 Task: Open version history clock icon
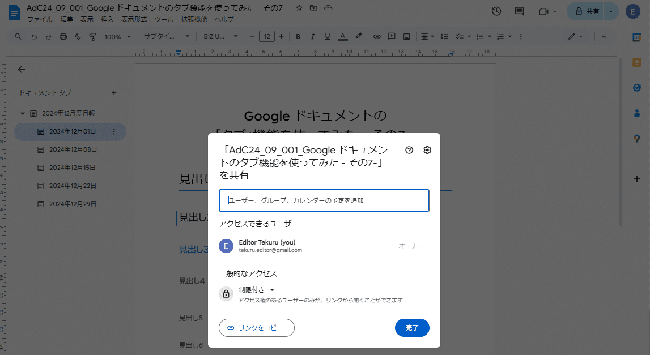click(x=496, y=11)
